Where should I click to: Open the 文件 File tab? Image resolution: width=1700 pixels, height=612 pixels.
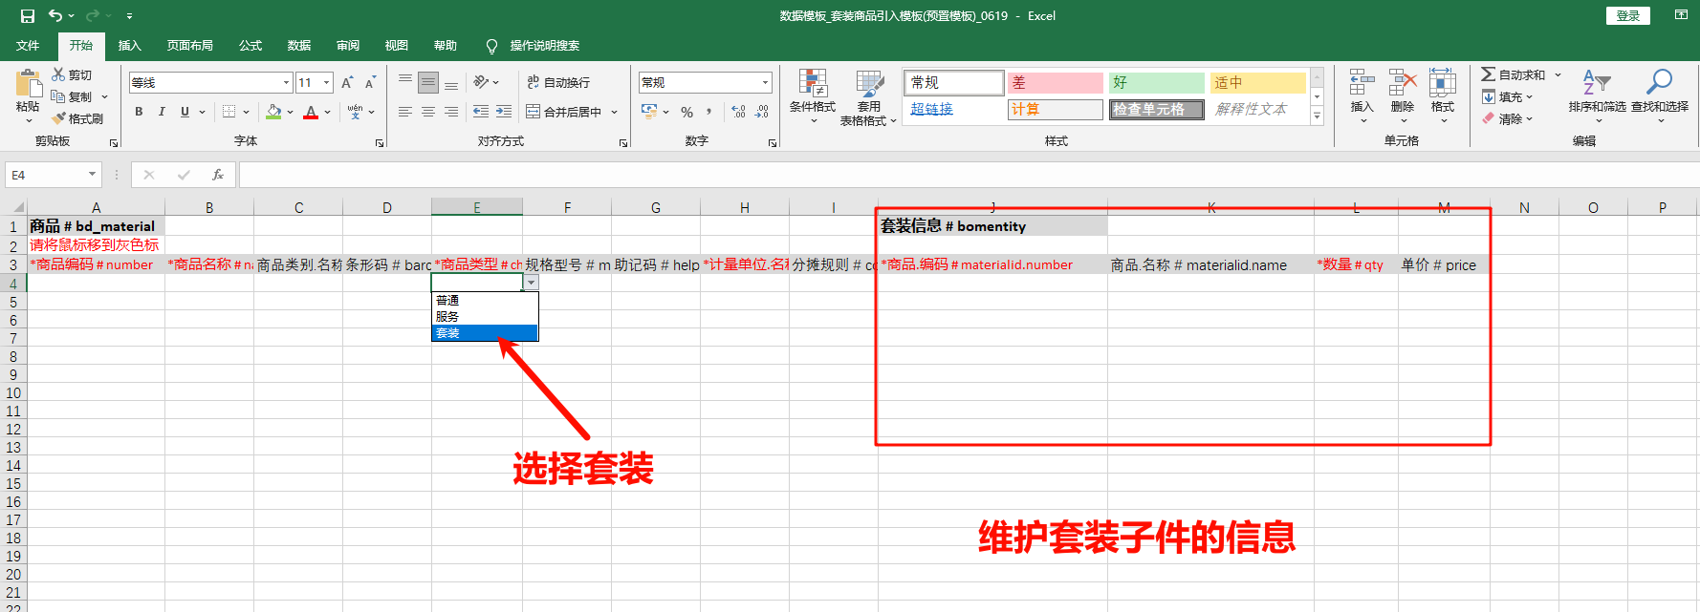pos(28,45)
